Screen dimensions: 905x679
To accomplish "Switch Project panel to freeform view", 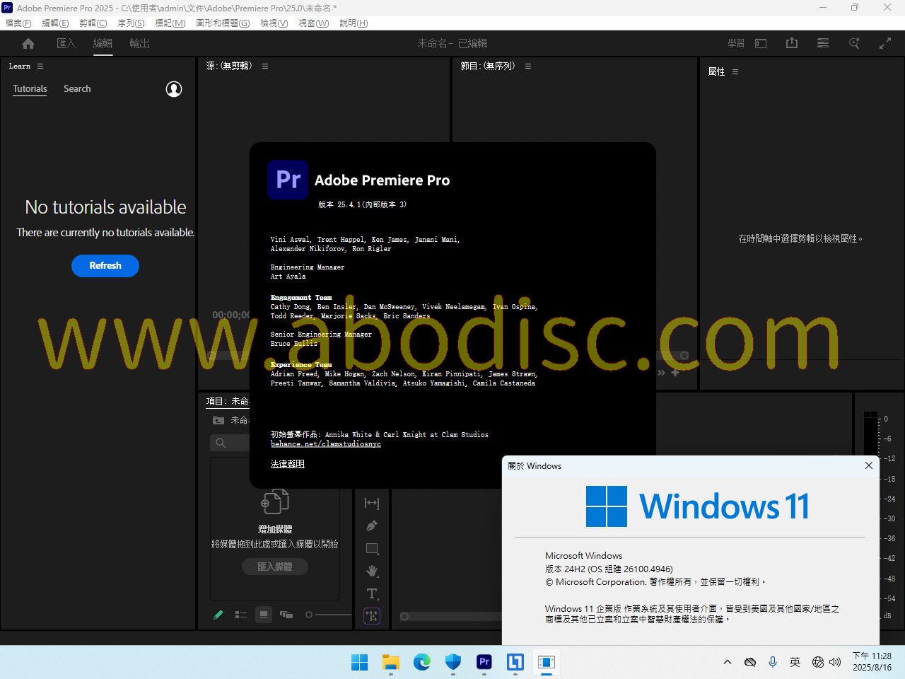I will 286,615.
